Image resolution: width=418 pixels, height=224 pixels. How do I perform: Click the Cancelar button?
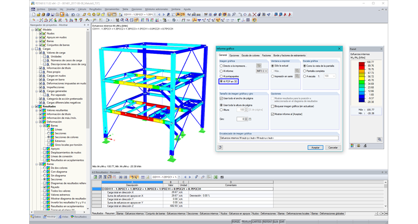[333, 147]
